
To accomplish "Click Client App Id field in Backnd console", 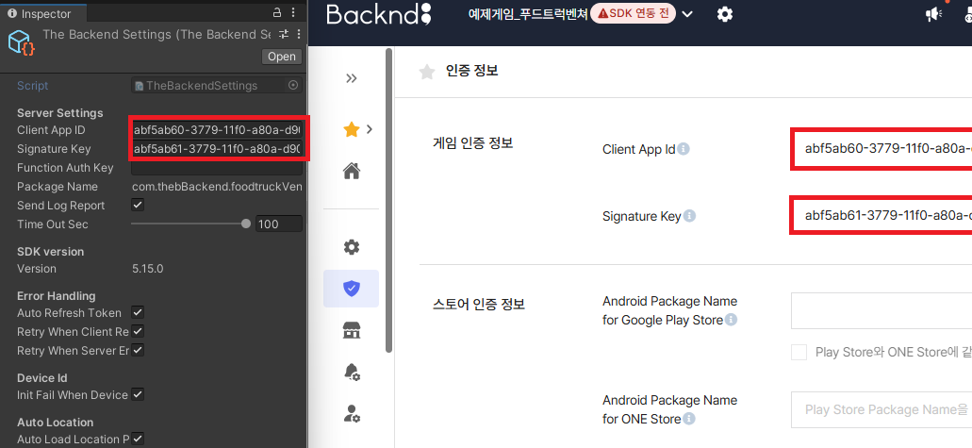I will [881, 149].
